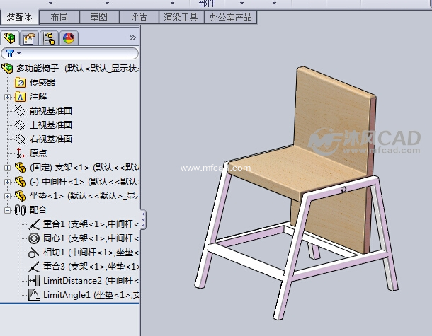
Task: Select the 配合 folder label
Action: pyautogui.click(x=38, y=210)
